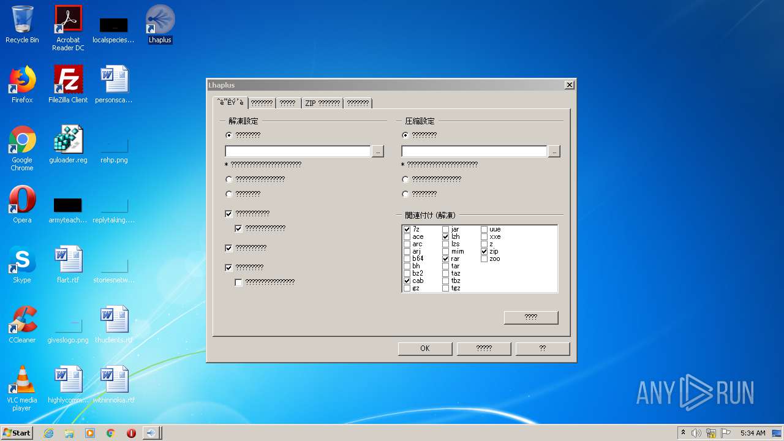Uncheck the lzh association checkbox
Viewport: 784px width, 441px height.
(x=446, y=236)
